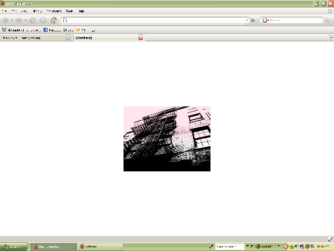Show hidden system tray icons arrow
Viewport: 334px width, 251px height.
[286, 247]
